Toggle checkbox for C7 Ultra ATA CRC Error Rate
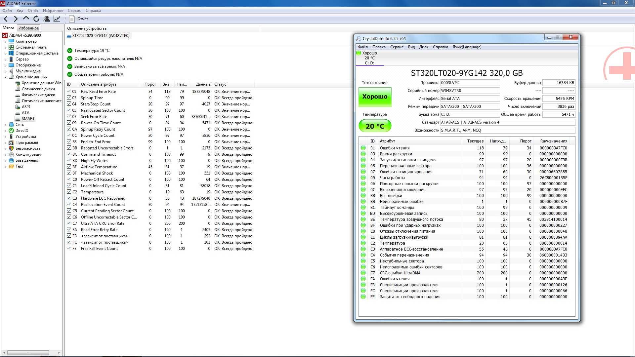 tap(69, 223)
